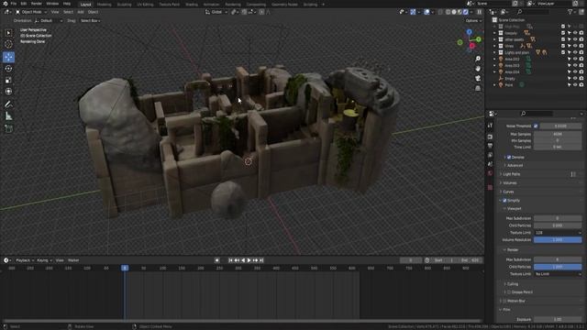Open the World properties tab
The height and width of the screenshot is (330, 587).
coord(490,173)
